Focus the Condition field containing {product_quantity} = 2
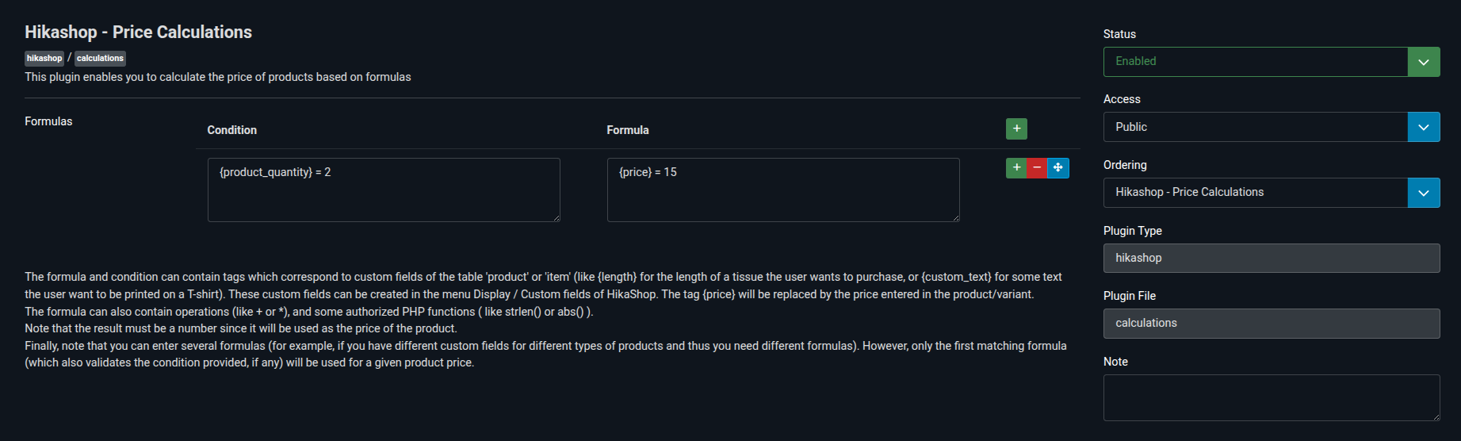The height and width of the screenshot is (441, 1461). pos(384,190)
